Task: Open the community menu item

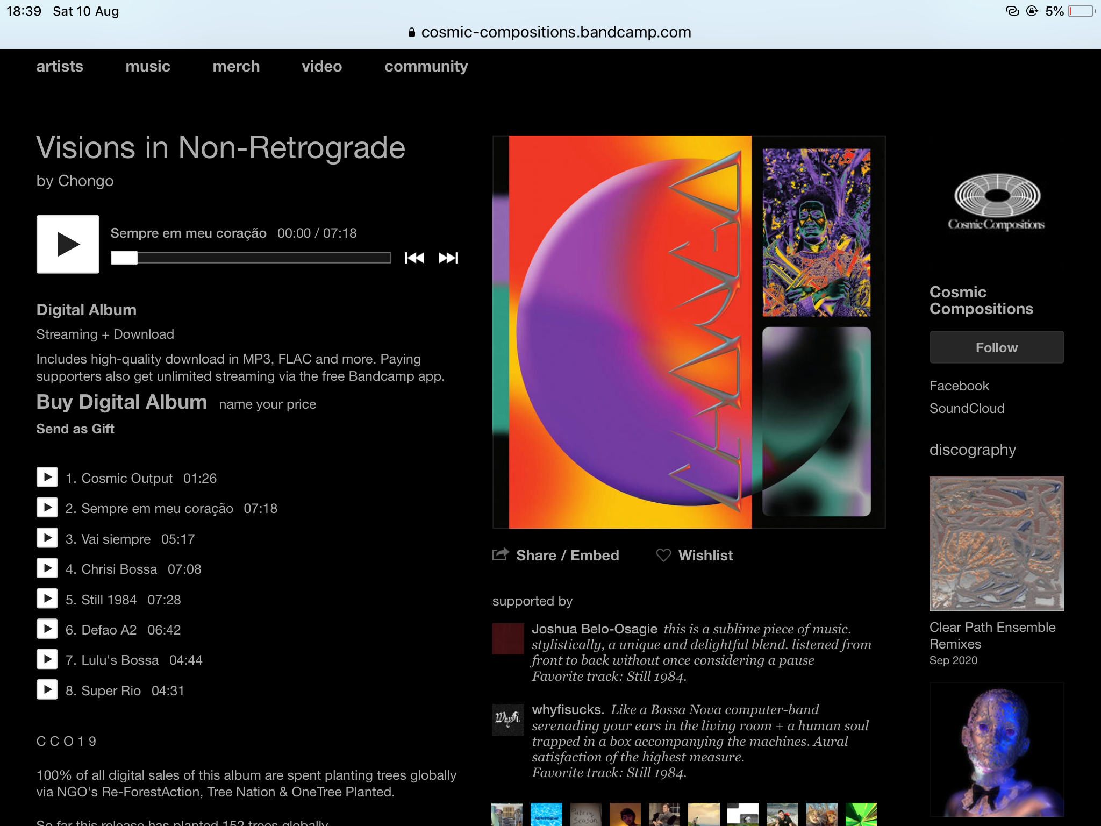Action: coord(426,67)
